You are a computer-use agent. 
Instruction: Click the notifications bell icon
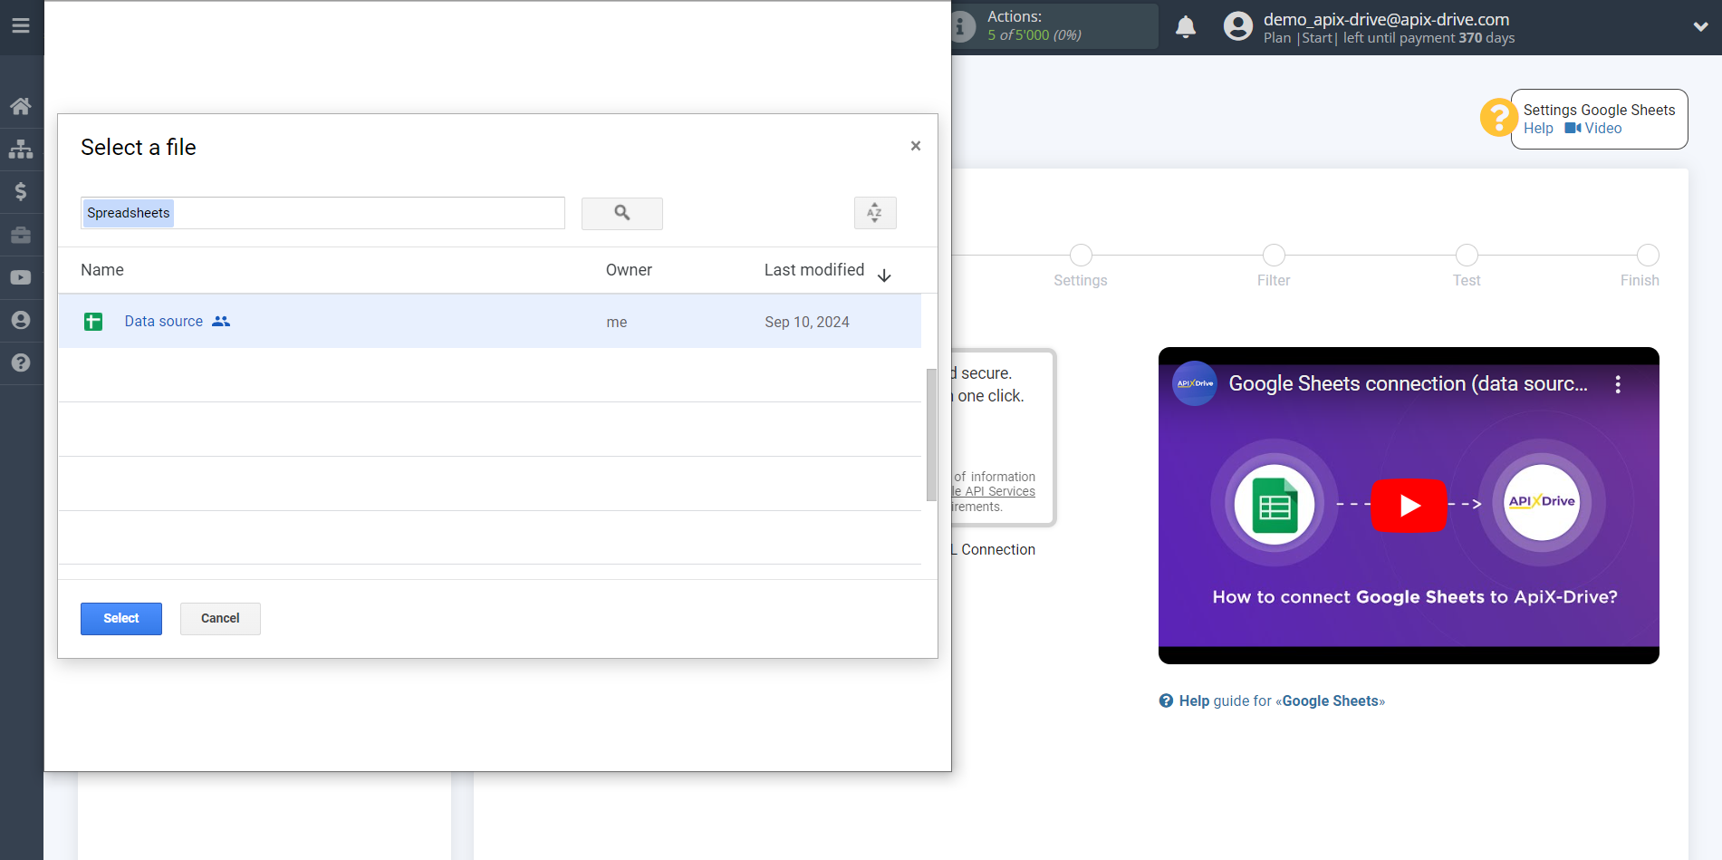(x=1186, y=26)
